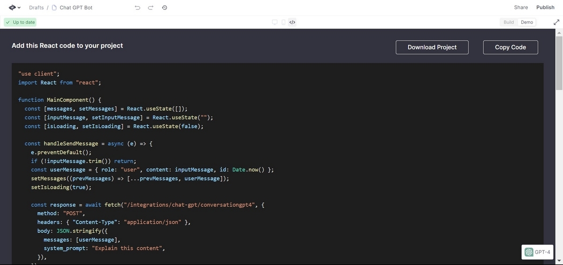
Task: Click the e.preventDefault(); line
Action: [x=61, y=152]
